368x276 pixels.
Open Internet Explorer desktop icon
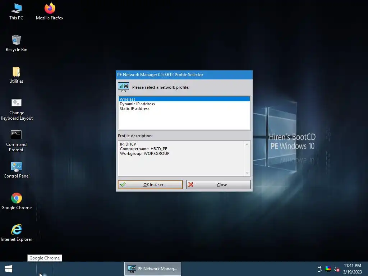17,233
